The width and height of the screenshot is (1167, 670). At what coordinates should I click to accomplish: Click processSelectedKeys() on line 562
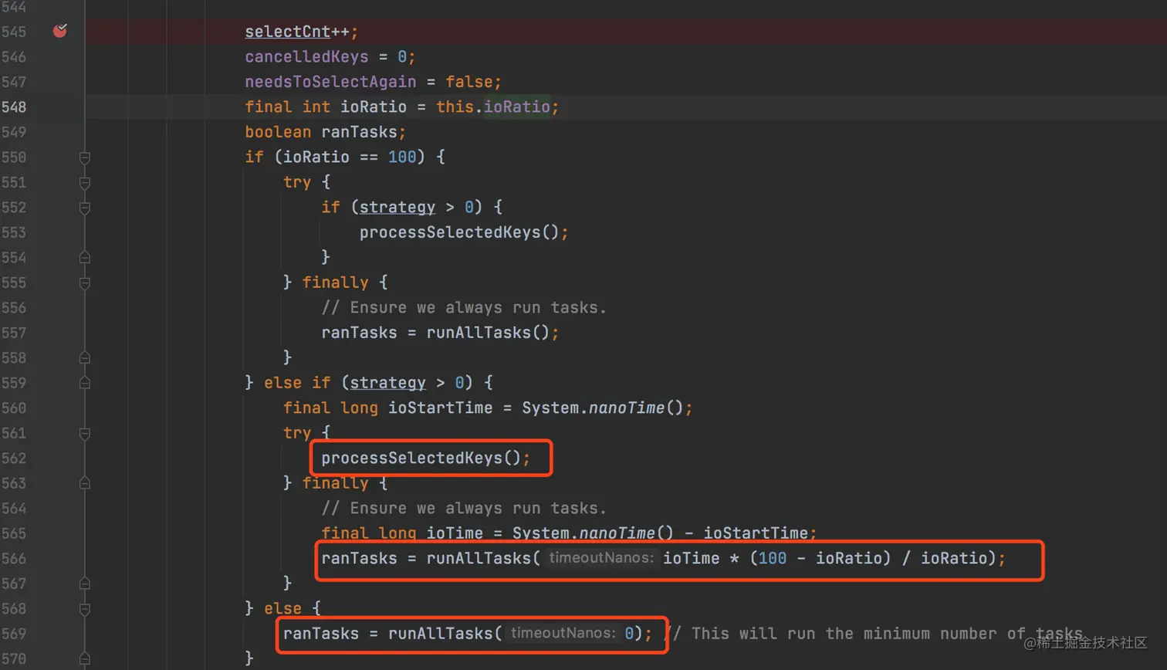click(x=421, y=459)
